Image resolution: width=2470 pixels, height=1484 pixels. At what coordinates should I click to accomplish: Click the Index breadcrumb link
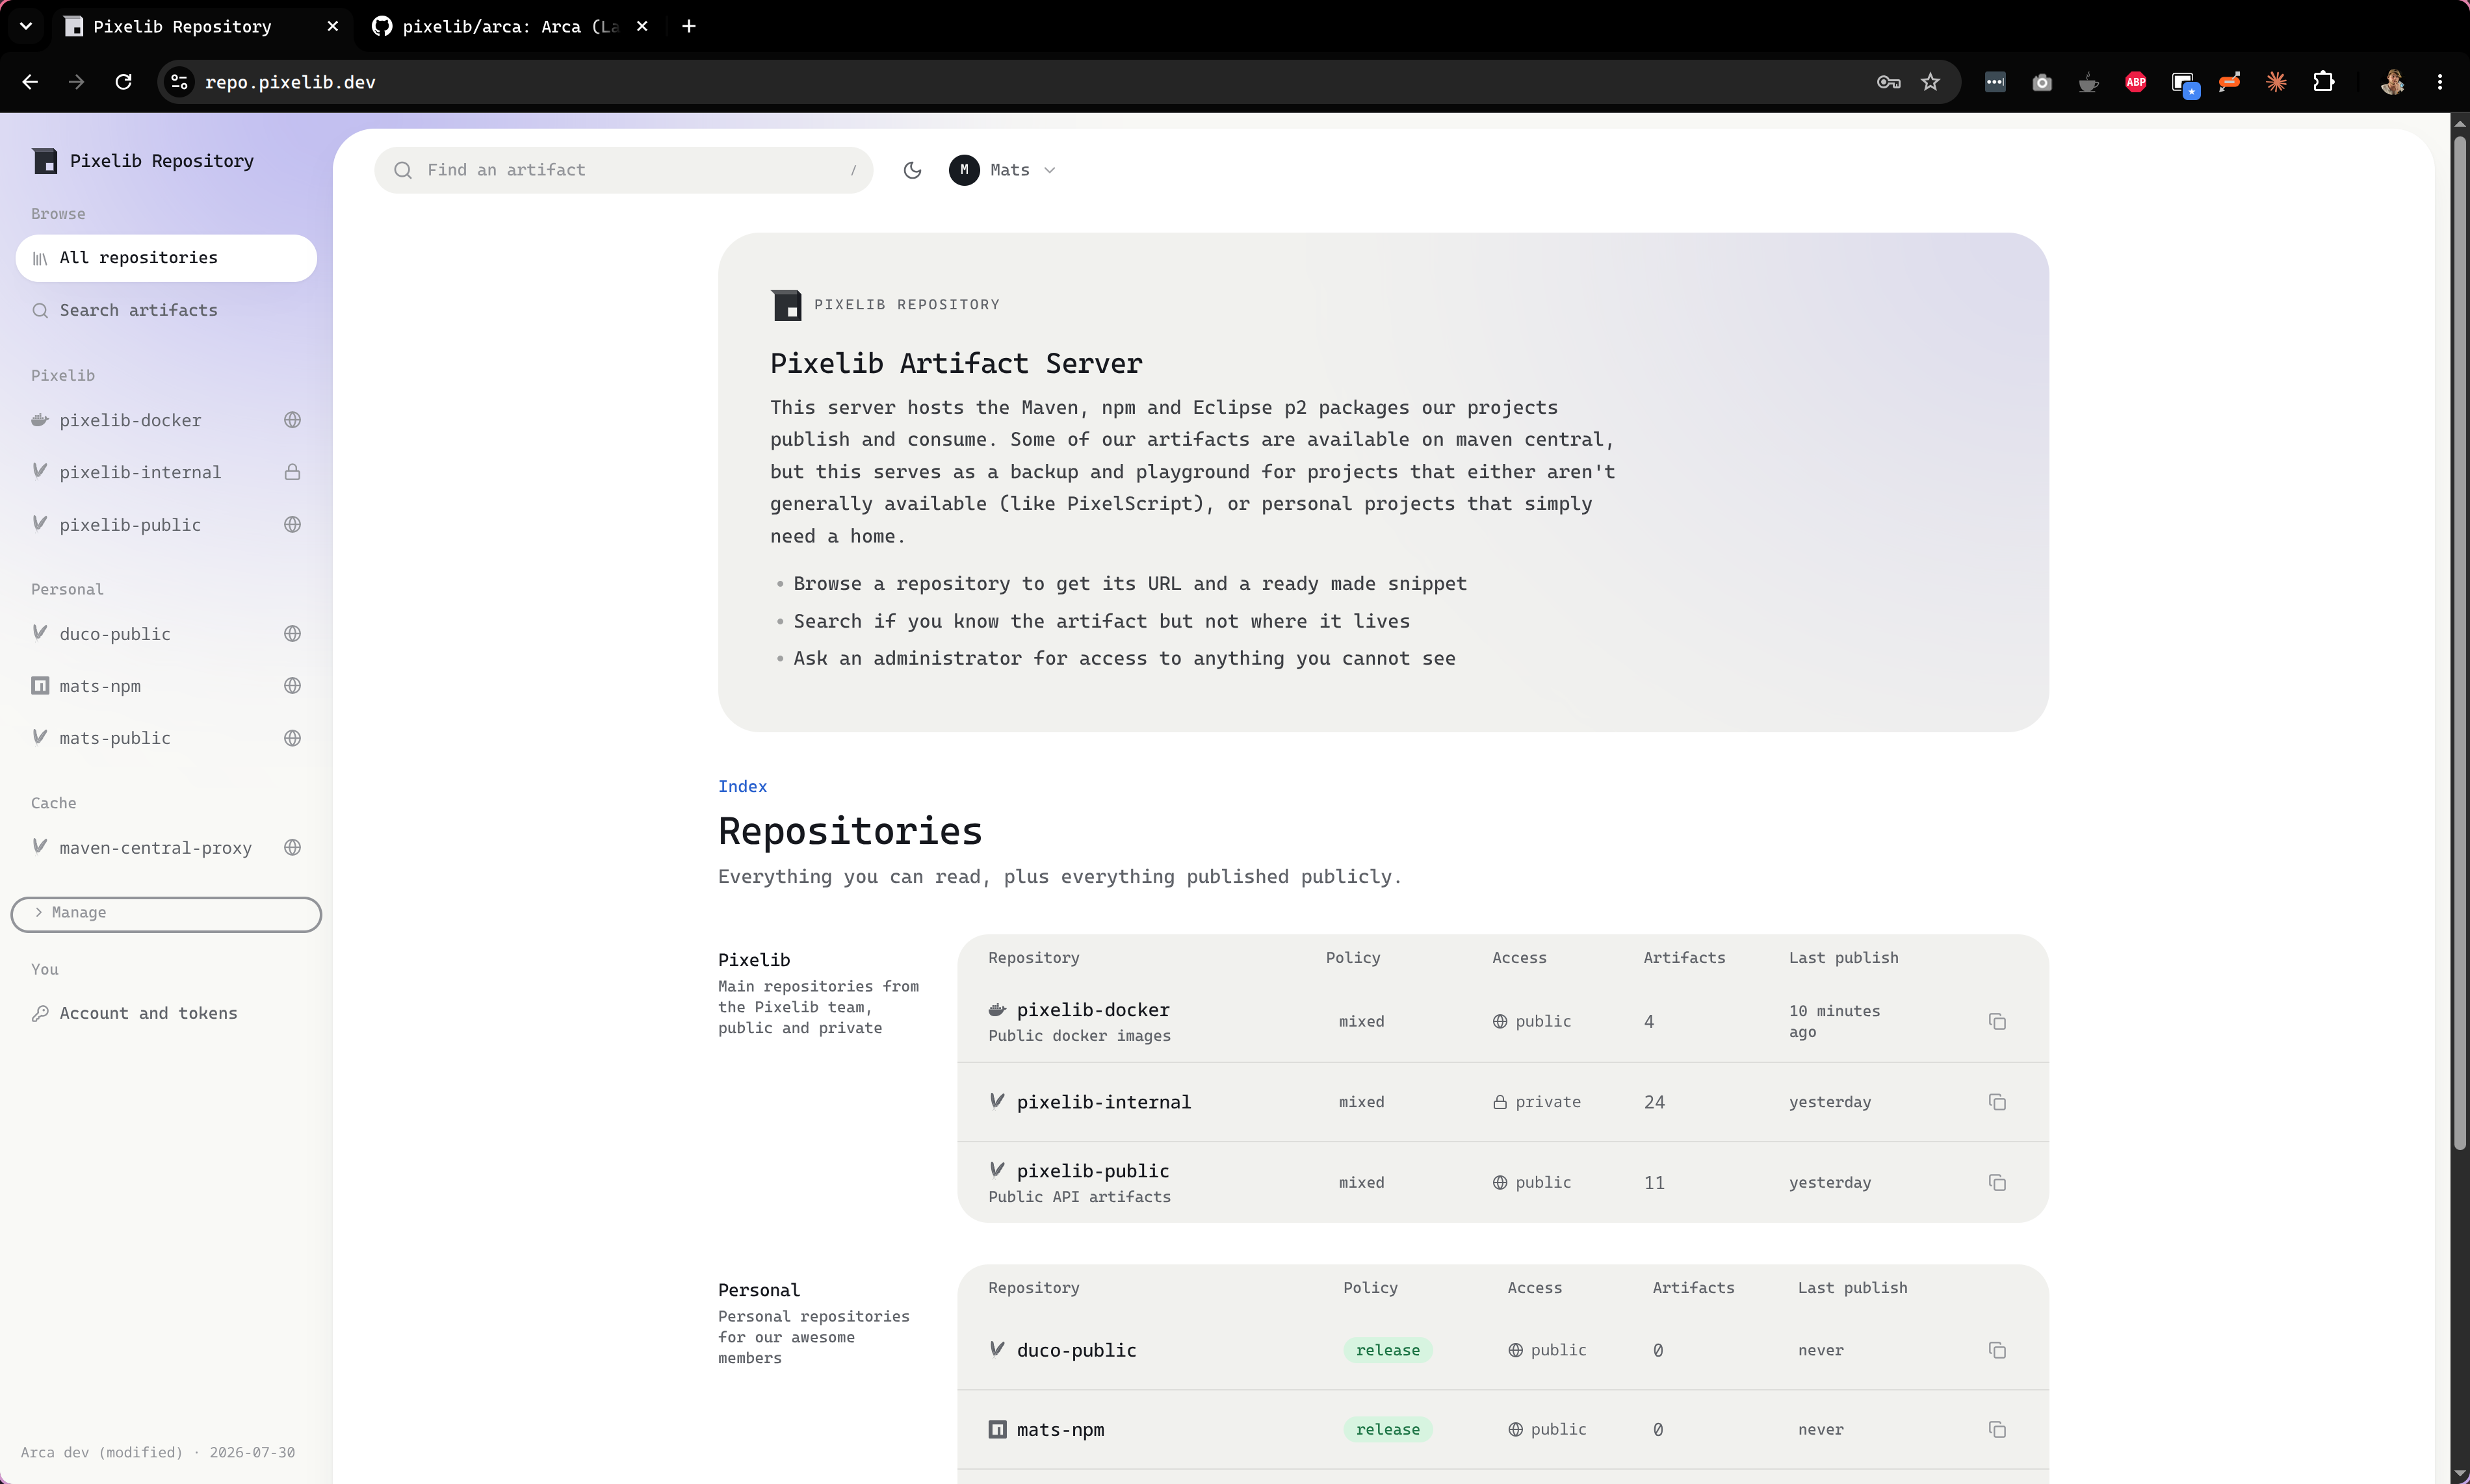(742, 787)
